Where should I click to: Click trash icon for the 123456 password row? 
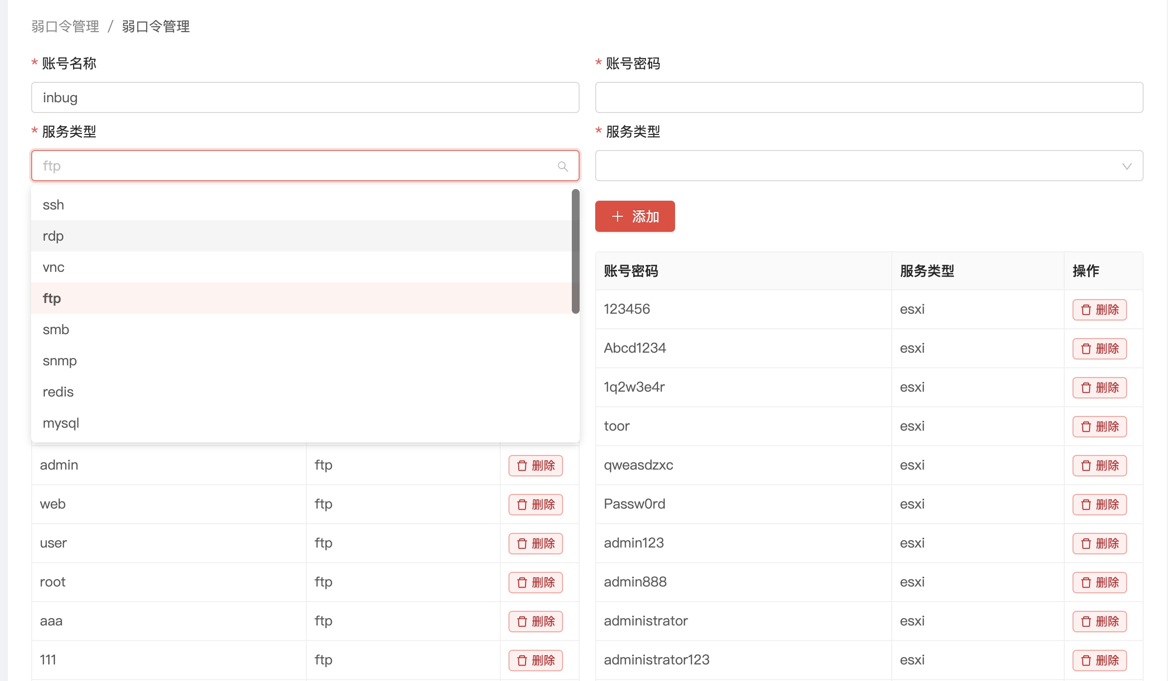(1086, 310)
